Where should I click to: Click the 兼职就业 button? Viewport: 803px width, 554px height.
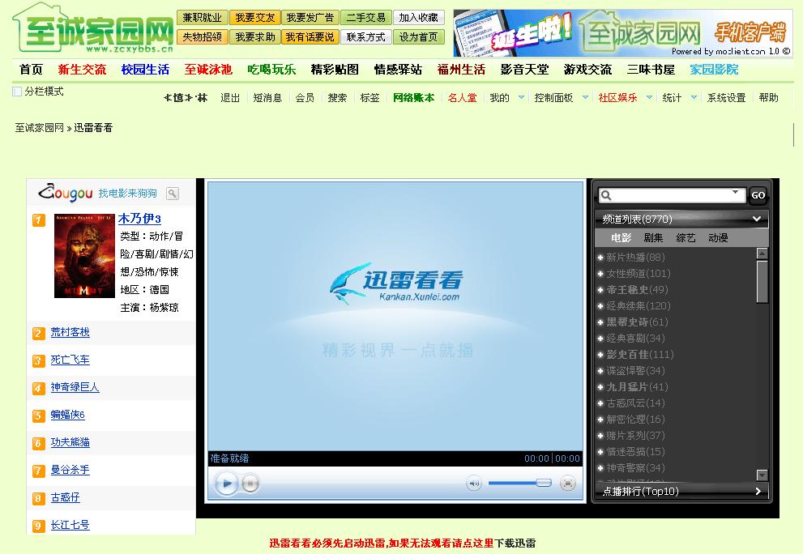pos(203,18)
